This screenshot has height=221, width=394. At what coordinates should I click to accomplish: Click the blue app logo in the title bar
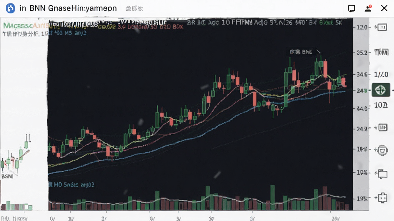coord(10,8)
